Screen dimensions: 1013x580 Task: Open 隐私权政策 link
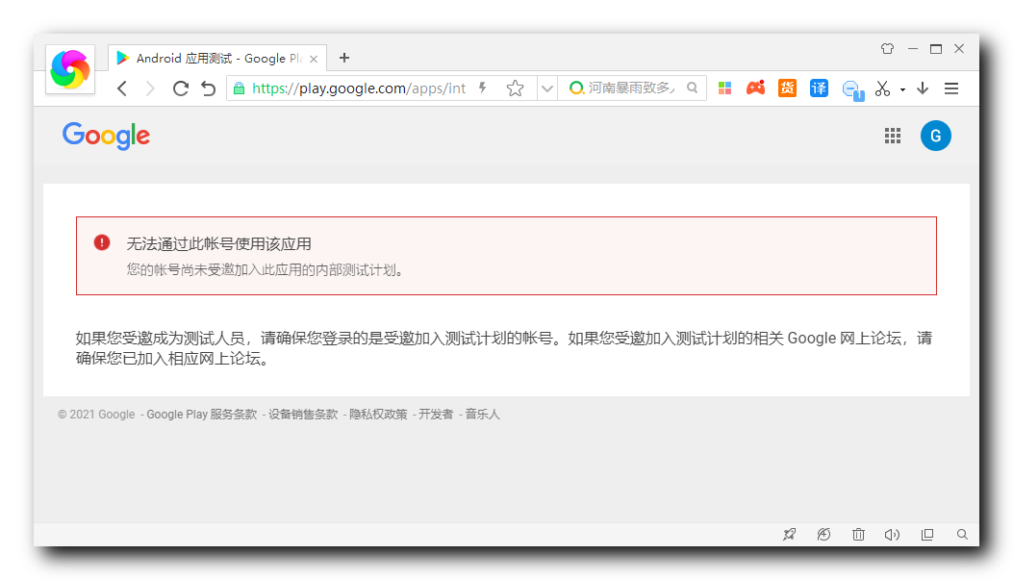378,414
